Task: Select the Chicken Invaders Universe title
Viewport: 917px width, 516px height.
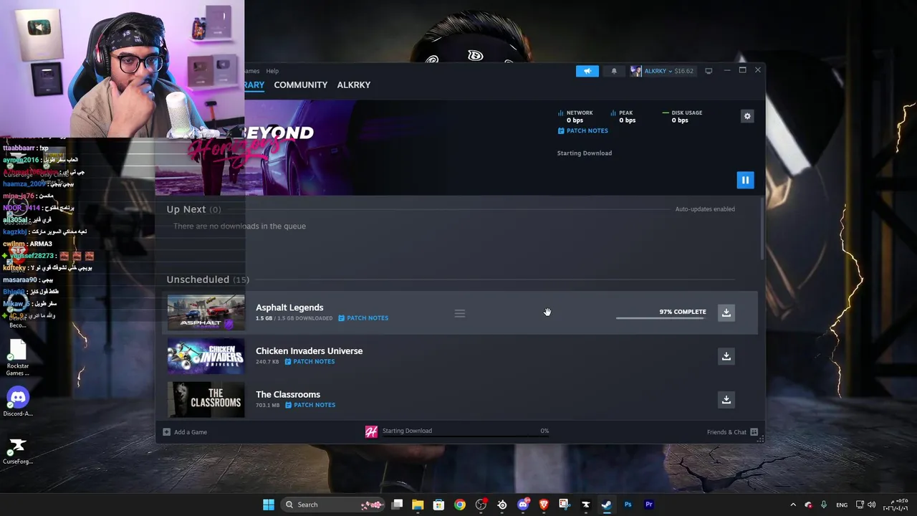Action: point(309,351)
